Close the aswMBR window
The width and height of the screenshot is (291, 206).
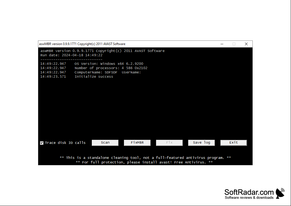[246, 44]
